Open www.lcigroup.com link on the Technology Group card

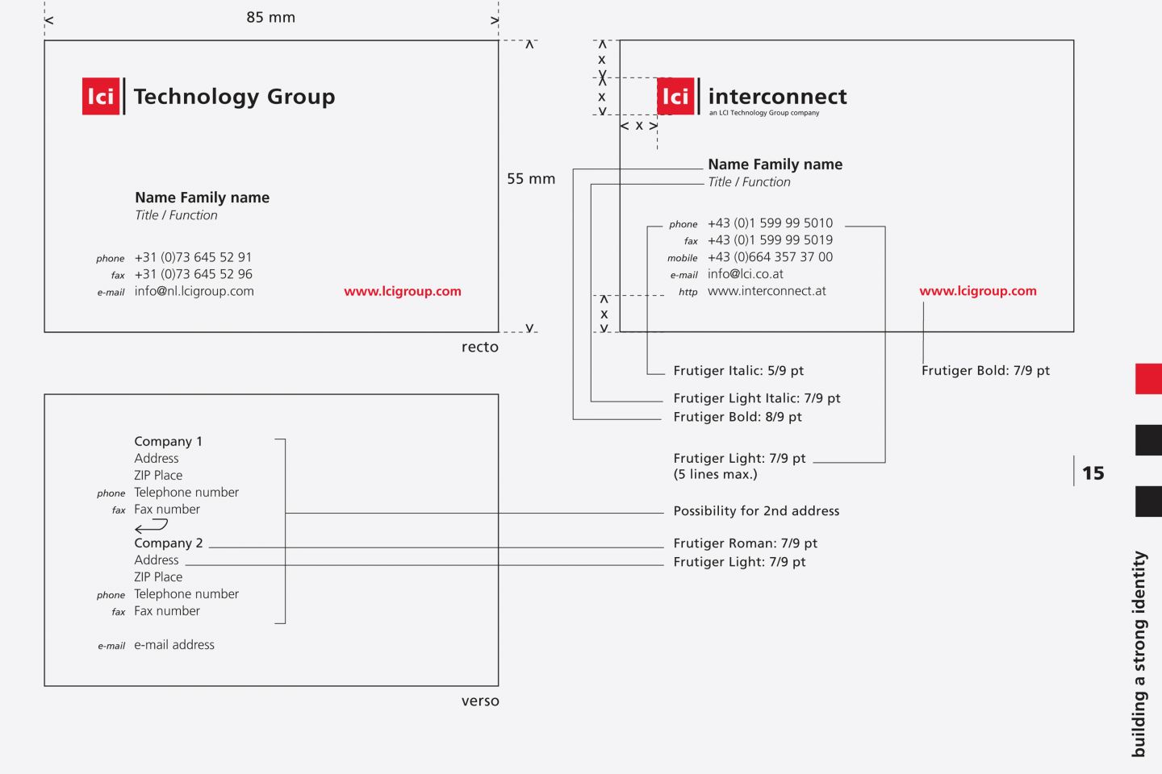pyautogui.click(x=403, y=291)
